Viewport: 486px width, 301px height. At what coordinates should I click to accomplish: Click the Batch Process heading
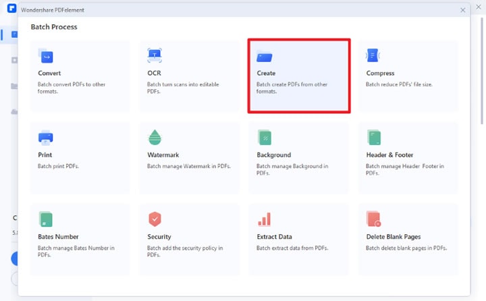click(x=54, y=27)
